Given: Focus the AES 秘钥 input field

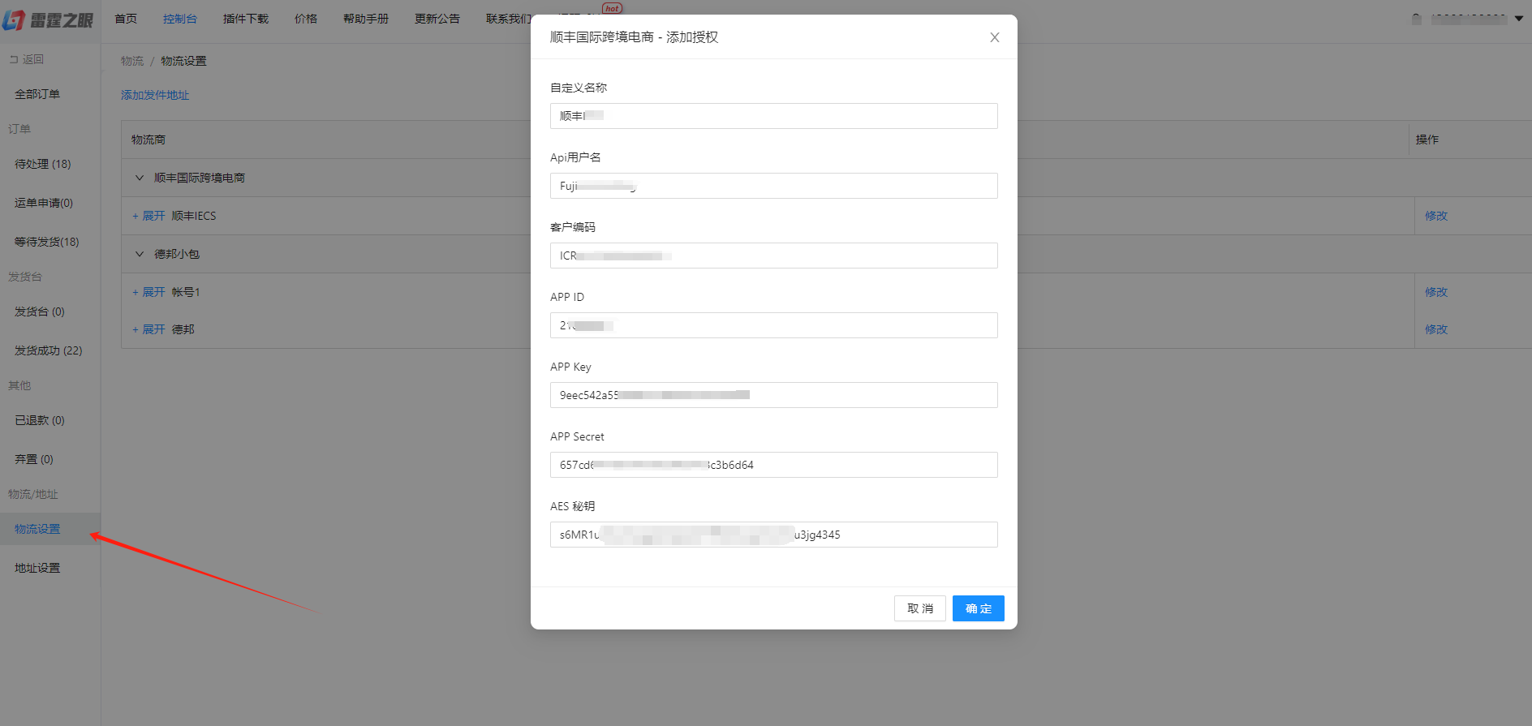Looking at the screenshot, I should click(774, 535).
